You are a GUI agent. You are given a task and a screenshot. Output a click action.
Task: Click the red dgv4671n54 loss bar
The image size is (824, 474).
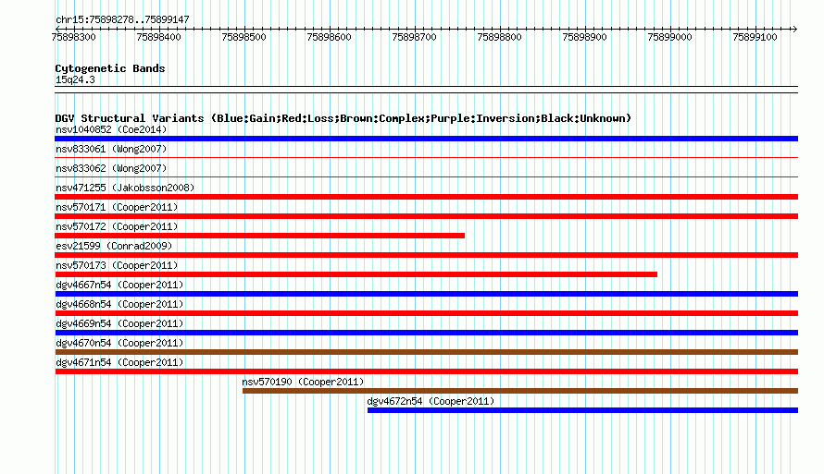tap(426, 371)
